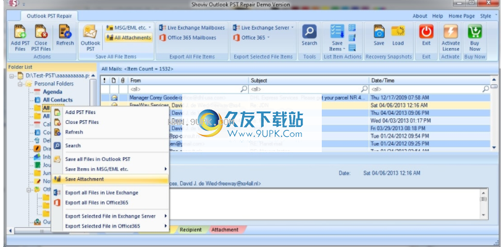Image resolution: width=504 pixels, height=247 pixels.
Task: Click folder list horizontal scroll left arrow
Action: tap(11, 230)
